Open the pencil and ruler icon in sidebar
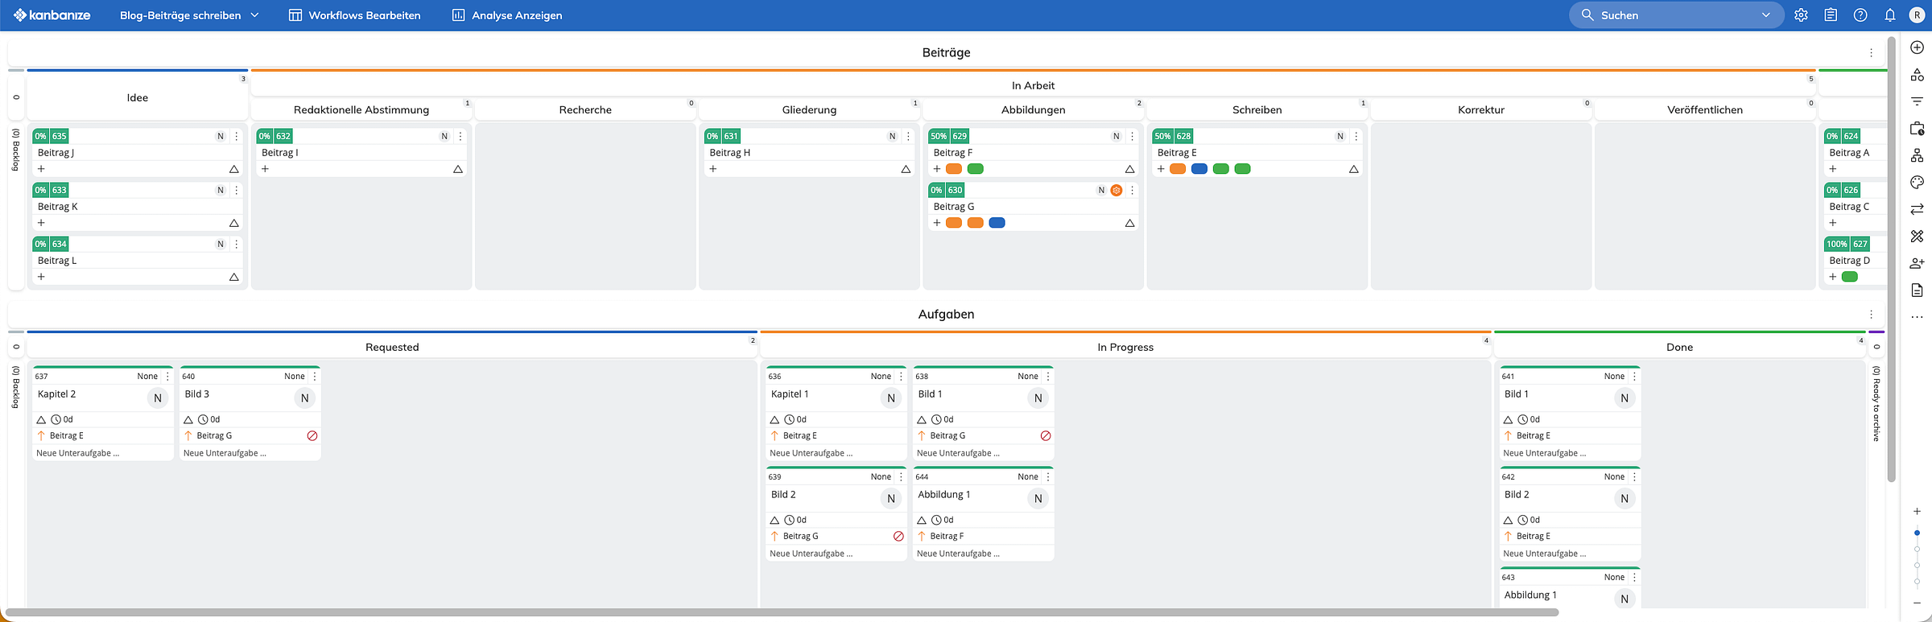1932x622 pixels. coord(1918,237)
